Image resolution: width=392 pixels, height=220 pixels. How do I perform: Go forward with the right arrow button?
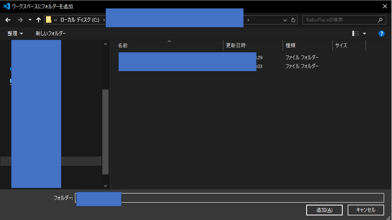20,20
